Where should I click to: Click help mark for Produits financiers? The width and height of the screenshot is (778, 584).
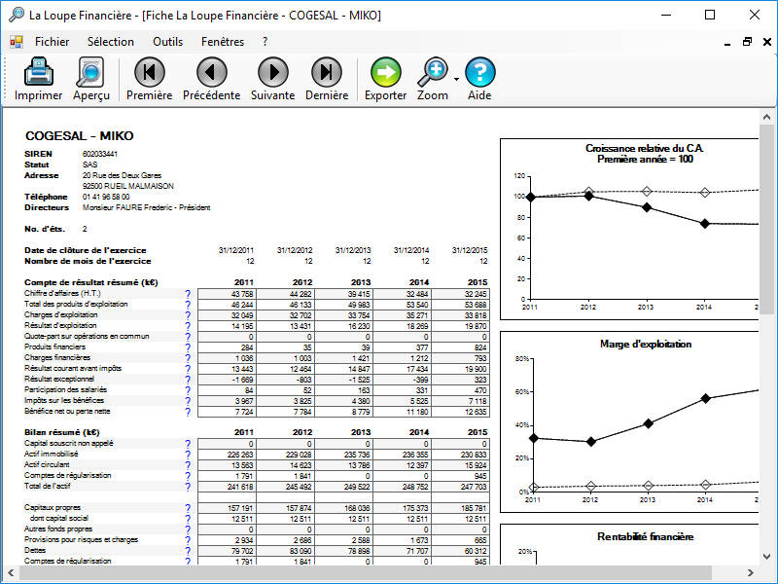[188, 347]
